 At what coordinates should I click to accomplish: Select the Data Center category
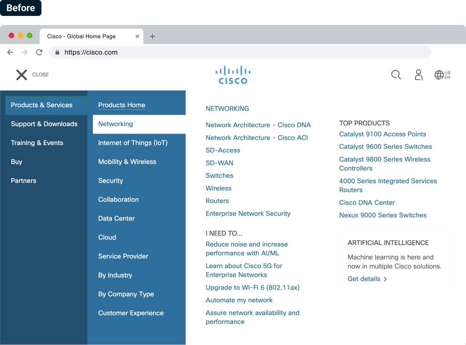click(x=116, y=219)
